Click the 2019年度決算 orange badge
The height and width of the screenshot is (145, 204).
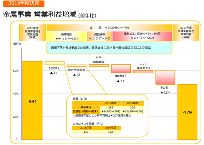coord(24,3)
